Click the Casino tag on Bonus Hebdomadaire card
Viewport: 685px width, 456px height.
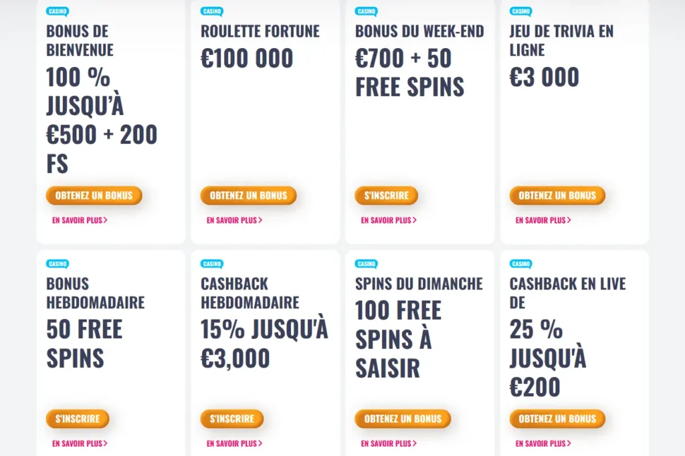coord(58,264)
